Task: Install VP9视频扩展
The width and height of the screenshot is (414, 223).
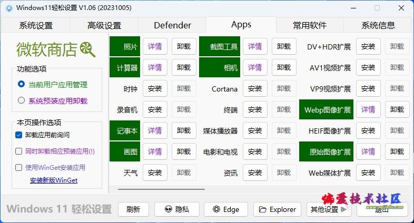Action: 368,88
